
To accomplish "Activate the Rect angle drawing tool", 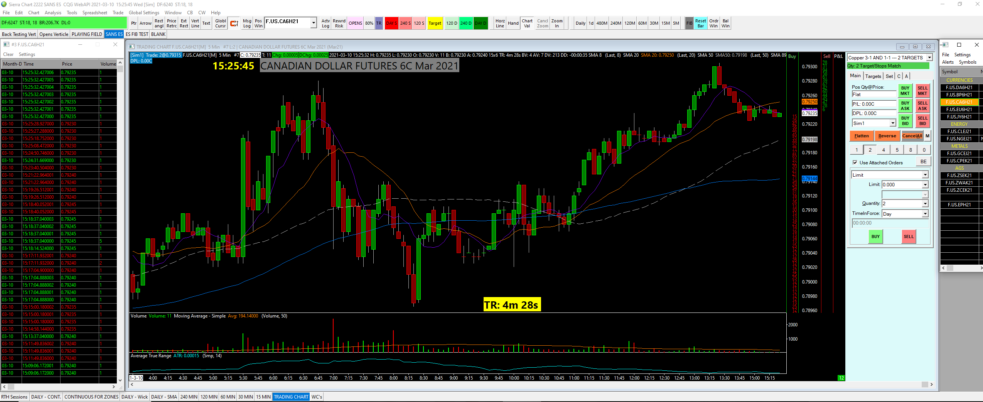I will tap(159, 23).
